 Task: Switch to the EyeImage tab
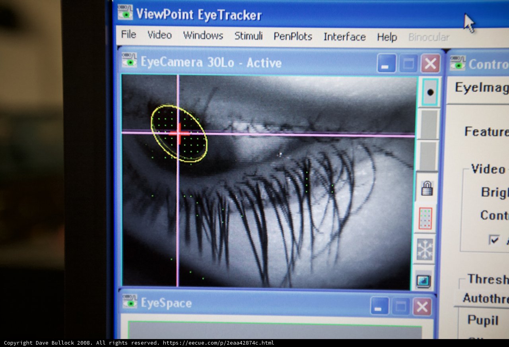click(x=482, y=88)
